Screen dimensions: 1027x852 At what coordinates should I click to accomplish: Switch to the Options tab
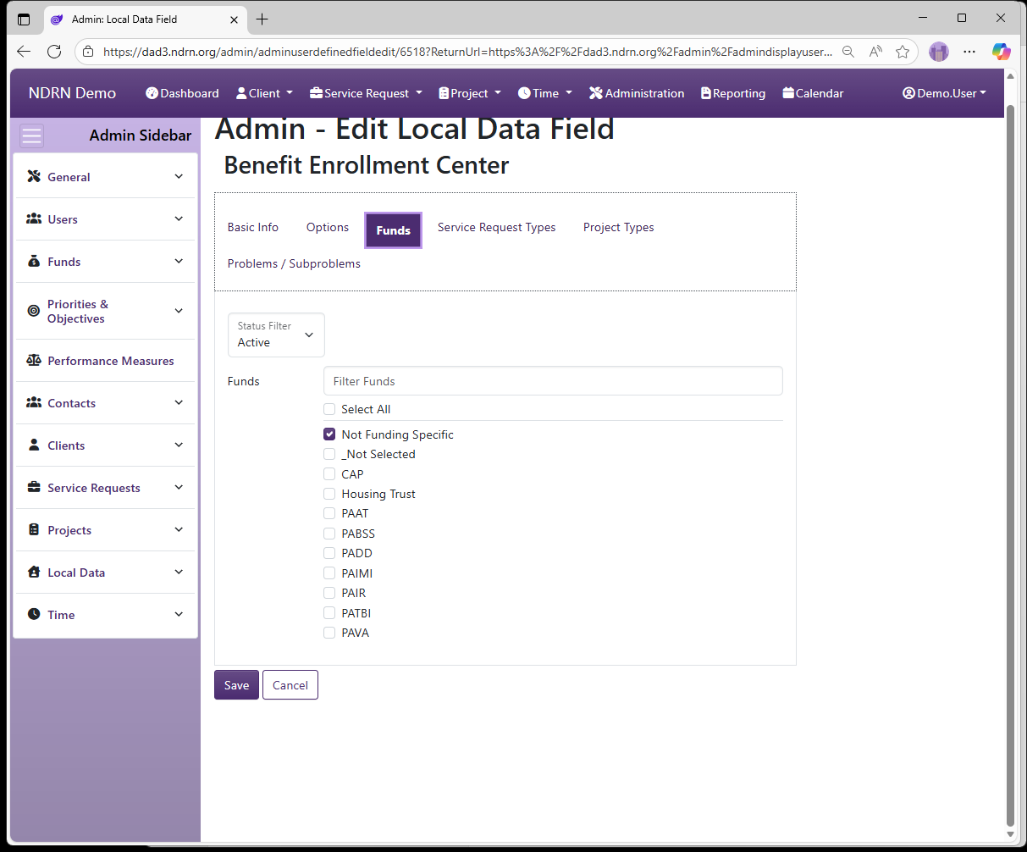click(328, 227)
